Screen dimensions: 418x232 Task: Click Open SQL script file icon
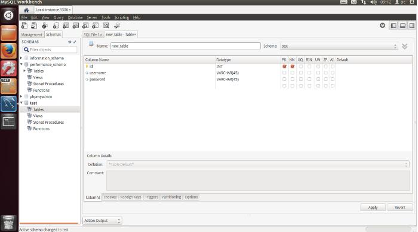34,26
